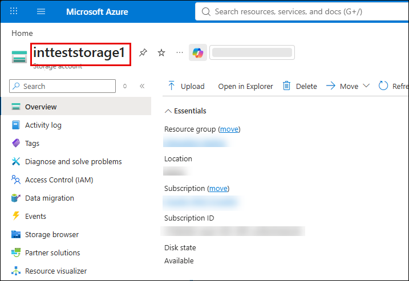Viewport: 409px width, 281px height.
Task: Focus the global resources search box
Action: 302,12
